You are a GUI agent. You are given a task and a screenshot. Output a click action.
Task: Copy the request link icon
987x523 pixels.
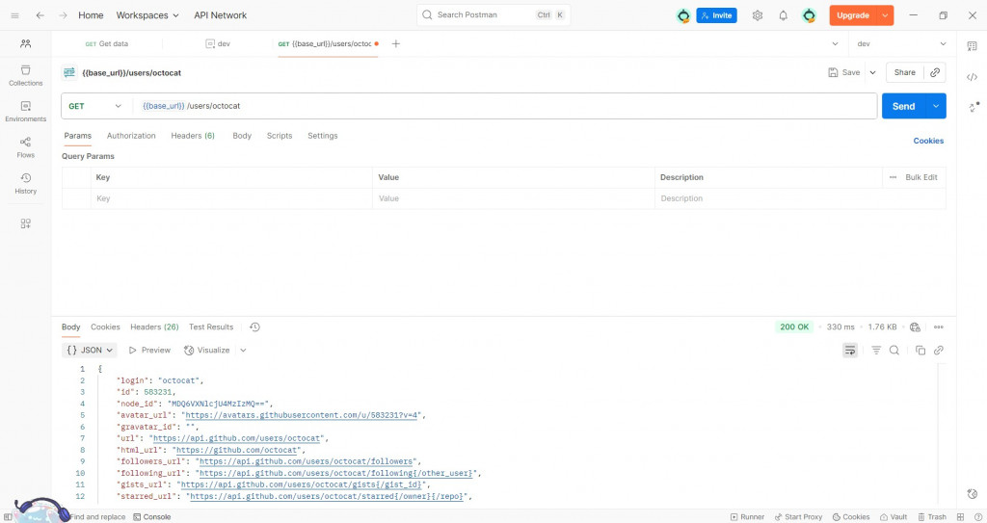[935, 72]
